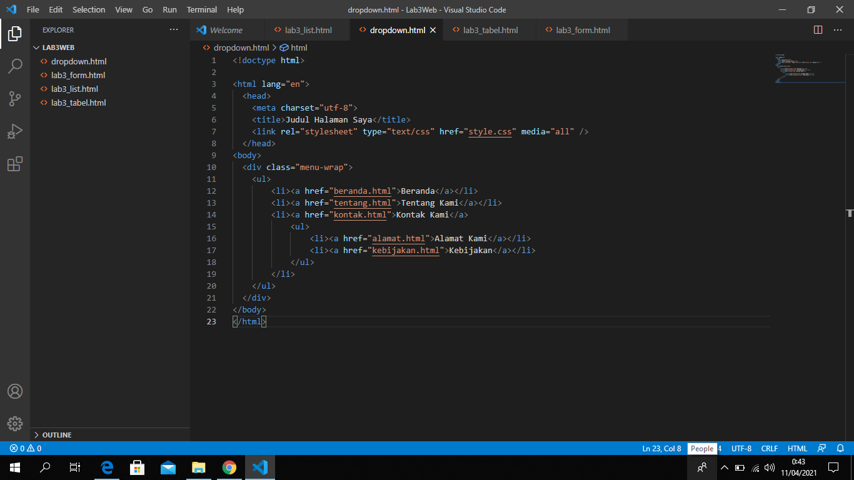
Task: Open the Explorer view in activity bar
Action: [x=15, y=34]
